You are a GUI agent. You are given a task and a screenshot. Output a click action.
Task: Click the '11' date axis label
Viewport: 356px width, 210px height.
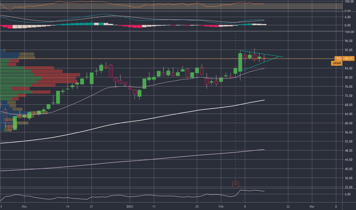pyautogui.click(x=154, y=207)
